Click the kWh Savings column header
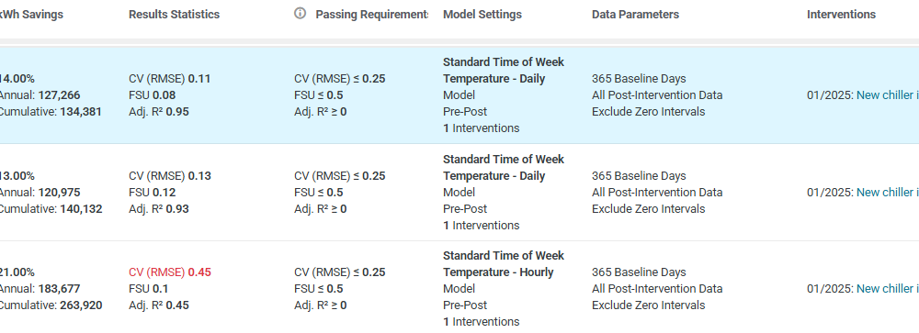The height and width of the screenshot is (333, 919). click(x=31, y=15)
